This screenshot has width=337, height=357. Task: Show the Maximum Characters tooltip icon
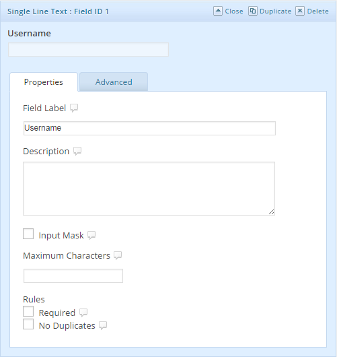[118, 255]
